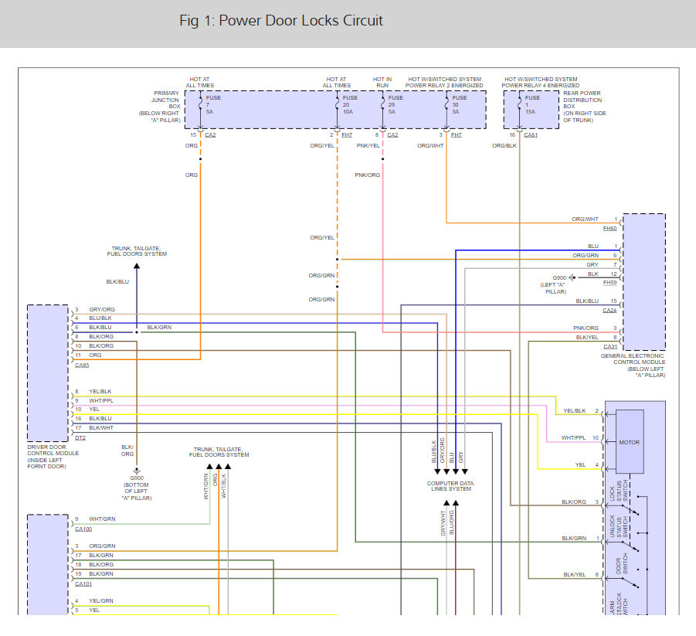The height and width of the screenshot is (636, 696).
Task: Select the Rear Power Distribution Box label
Action: 585,107
